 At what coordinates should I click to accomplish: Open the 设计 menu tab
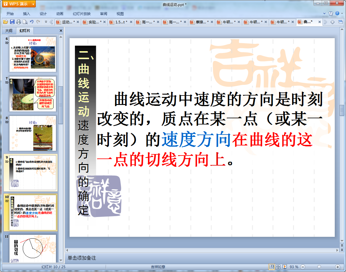[43, 14]
